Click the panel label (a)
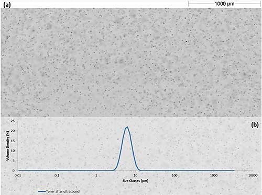262x195 pixels. coord(7,5)
